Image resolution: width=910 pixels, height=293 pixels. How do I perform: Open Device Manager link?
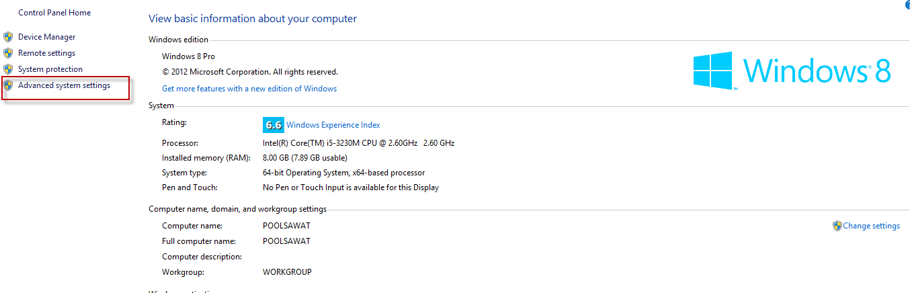coord(46,37)
